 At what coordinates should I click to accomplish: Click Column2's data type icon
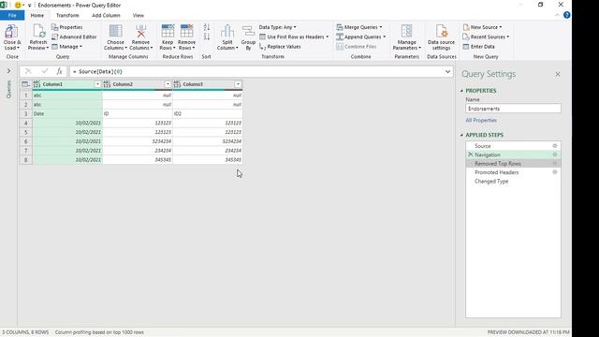pos(107,84)
